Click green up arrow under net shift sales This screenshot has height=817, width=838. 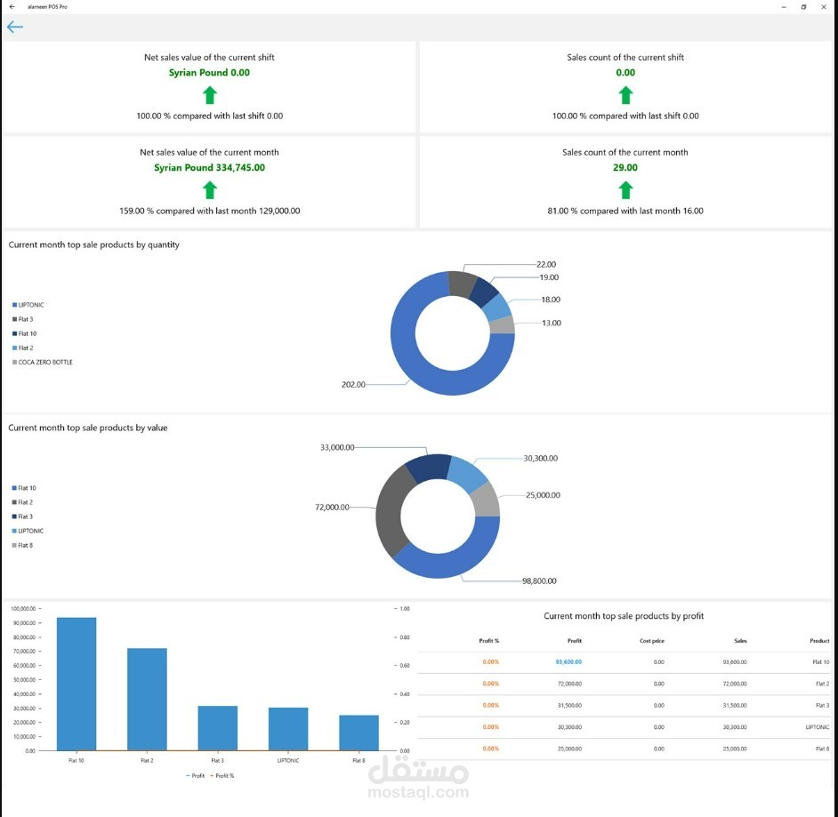210,96
